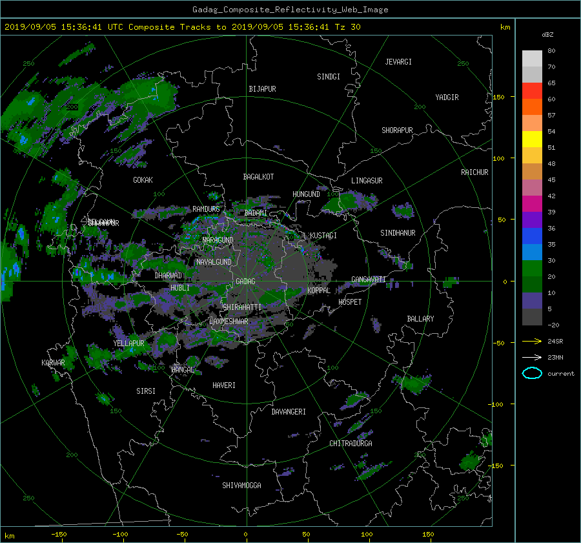Click the red 65 dBZ legend swatch

532,91
